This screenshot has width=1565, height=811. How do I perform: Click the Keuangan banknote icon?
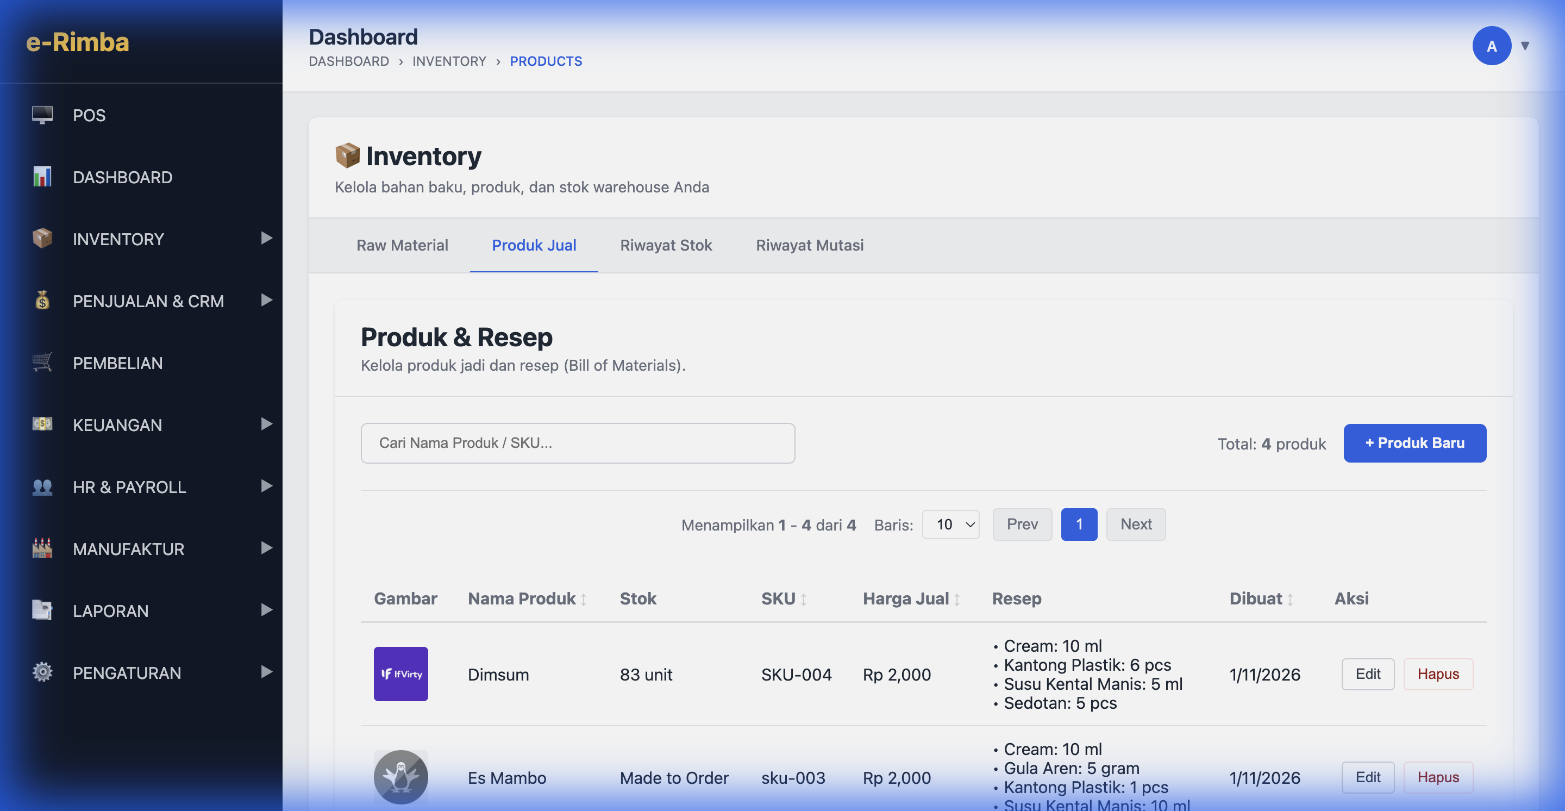pos(42,424)
